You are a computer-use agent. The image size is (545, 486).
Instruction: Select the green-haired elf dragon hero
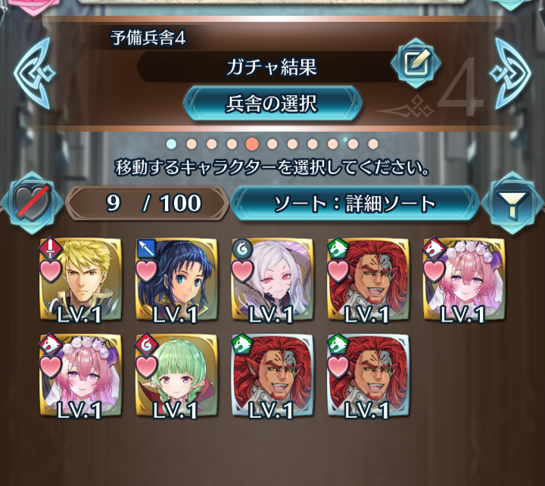tap(176, 375)
